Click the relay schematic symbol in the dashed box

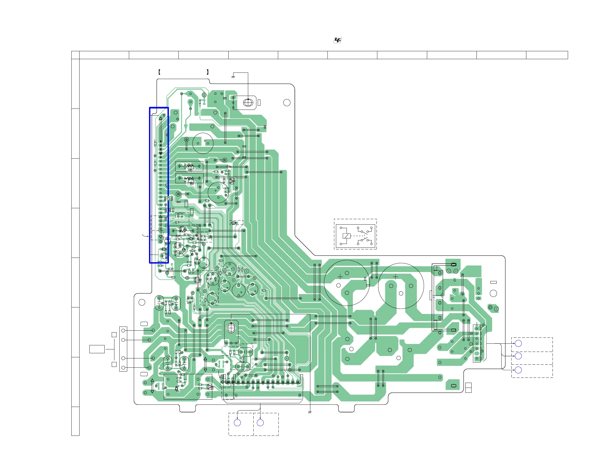(355, 236)
